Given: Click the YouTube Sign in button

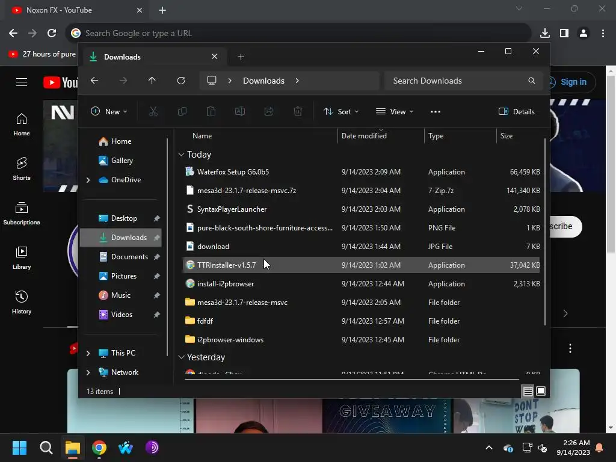Looking at the screenshot, I should tap(572, 82).
